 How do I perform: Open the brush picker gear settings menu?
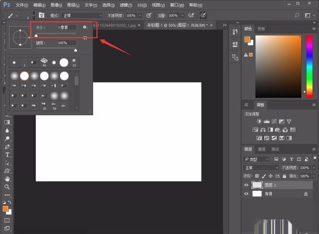point(85,27)
